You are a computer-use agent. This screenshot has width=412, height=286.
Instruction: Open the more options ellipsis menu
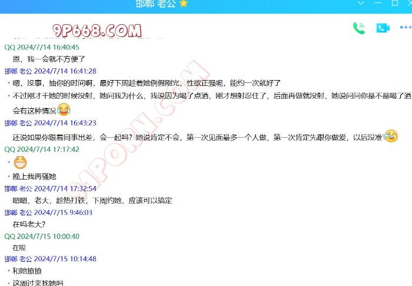pyautogui.click(x=406, y=28)
